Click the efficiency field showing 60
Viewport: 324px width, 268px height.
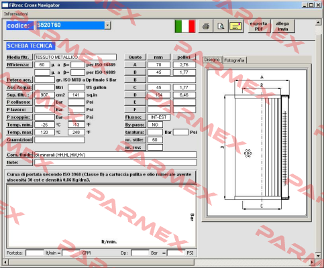42,65
